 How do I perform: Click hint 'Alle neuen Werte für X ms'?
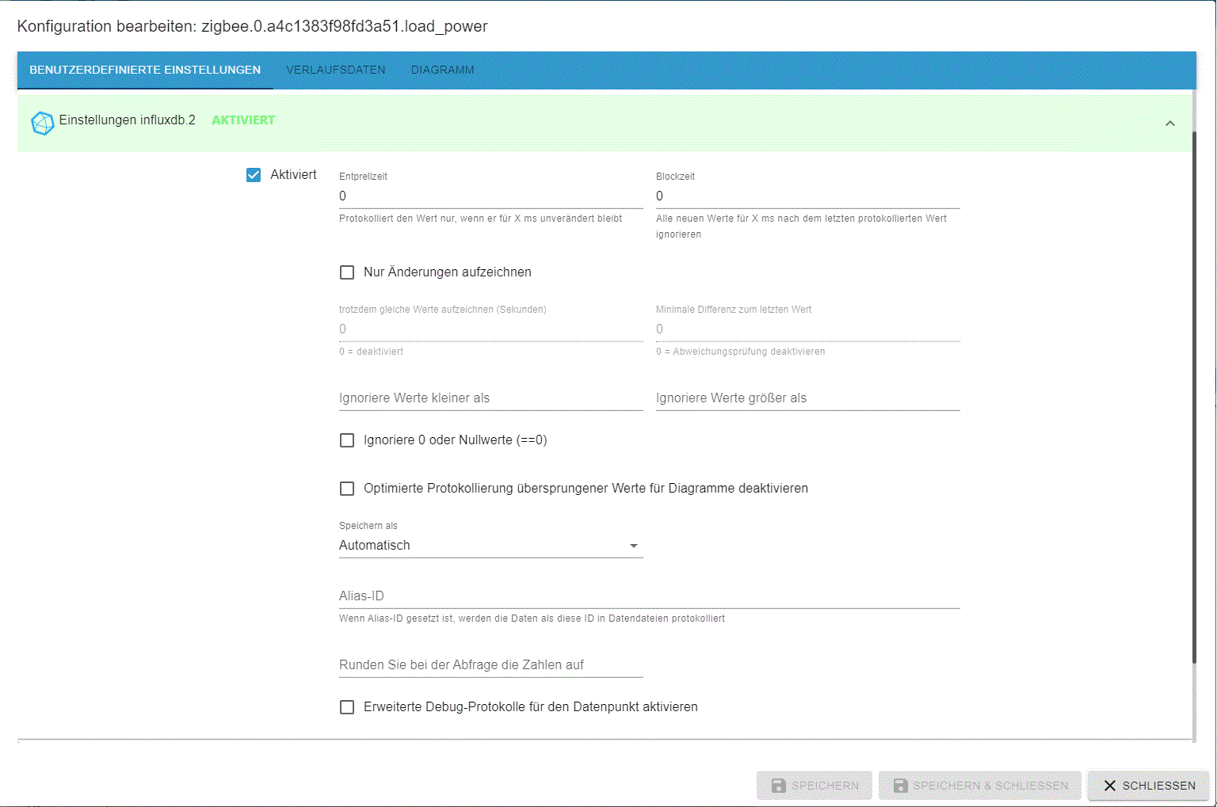tap(801, 226)
